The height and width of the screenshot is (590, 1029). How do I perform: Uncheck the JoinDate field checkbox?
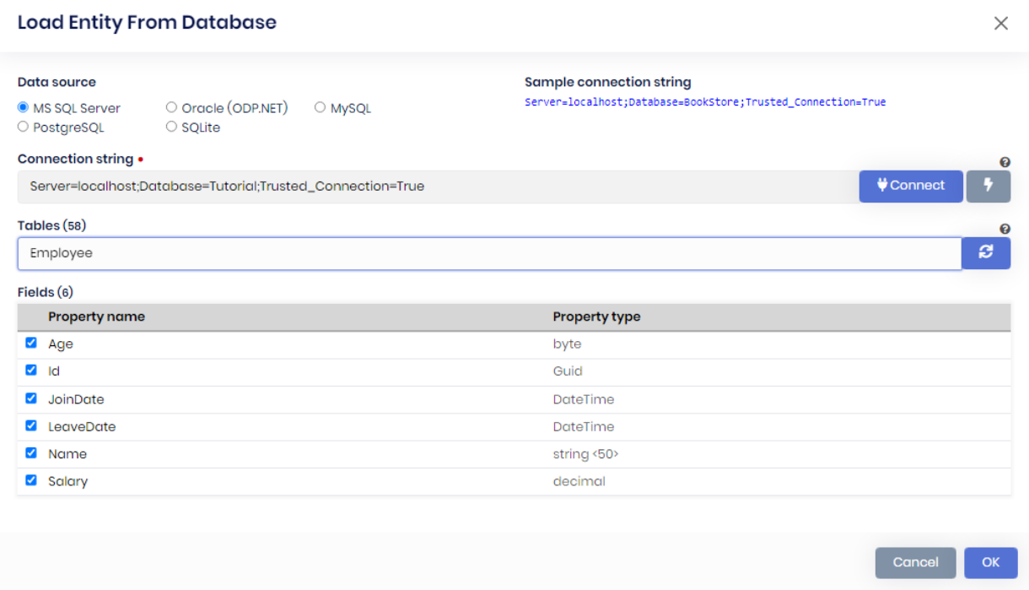click(31, 398)
